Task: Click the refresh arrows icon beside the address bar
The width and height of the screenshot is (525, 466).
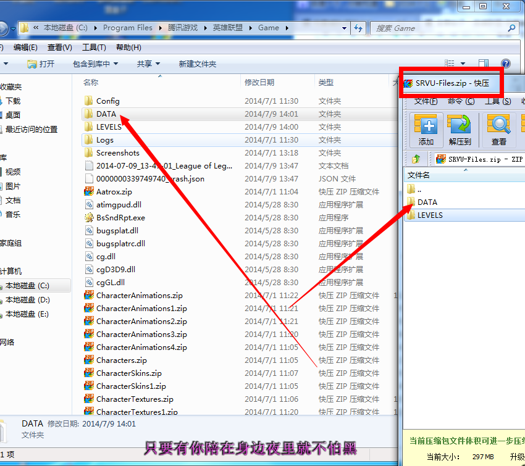Action: [x=358, y=28]
